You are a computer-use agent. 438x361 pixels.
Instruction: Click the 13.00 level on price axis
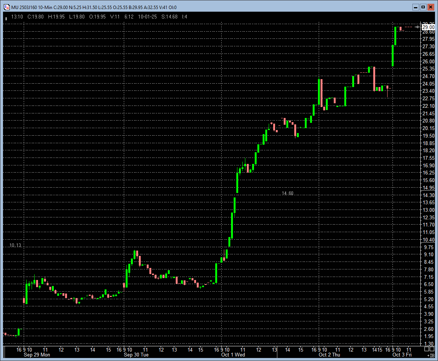[429, 210]
